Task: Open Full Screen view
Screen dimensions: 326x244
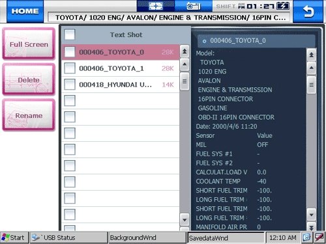Action: click(29, 44)
